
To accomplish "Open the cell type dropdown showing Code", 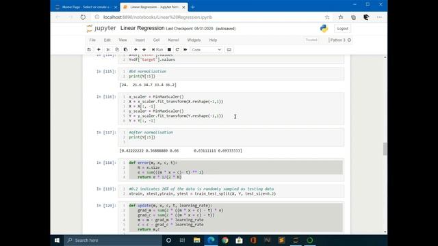I will [207, 50].
